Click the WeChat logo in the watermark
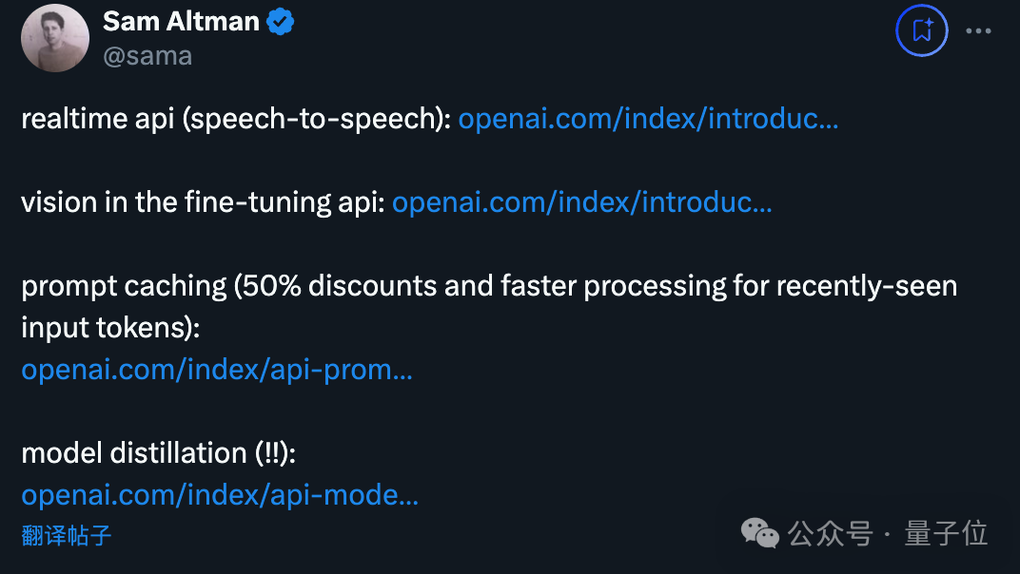1020x574 pixels. pyautogui.click(x=760, y=534)
